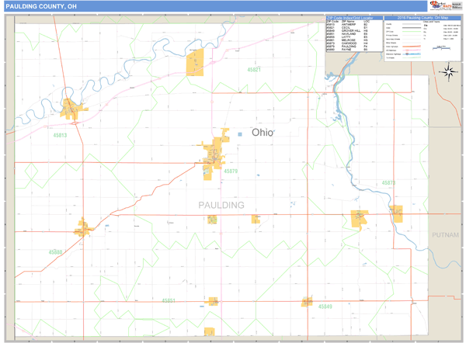Click the ZIP Code Index/Grid Locator header

354,17
